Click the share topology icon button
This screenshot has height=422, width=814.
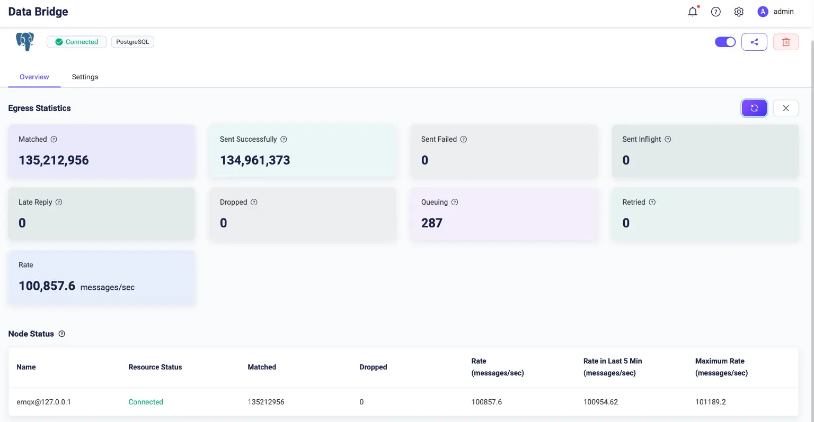pyautogui.click(x=754, y=42)
